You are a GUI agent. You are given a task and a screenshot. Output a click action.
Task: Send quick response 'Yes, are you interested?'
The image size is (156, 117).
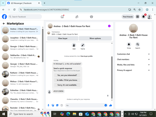pyautogui.click(x=67, y=75)
